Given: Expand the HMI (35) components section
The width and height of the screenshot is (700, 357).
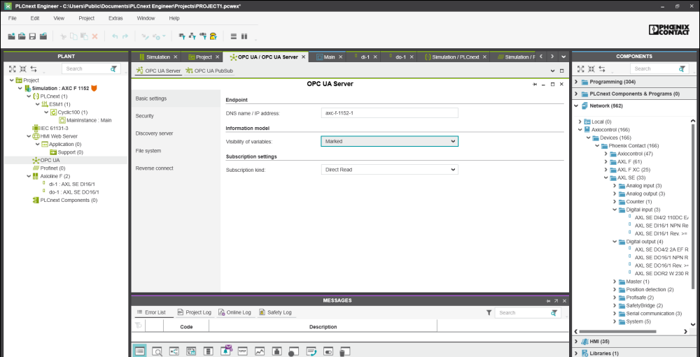Looking at the screenshot, I should (577, 342).
